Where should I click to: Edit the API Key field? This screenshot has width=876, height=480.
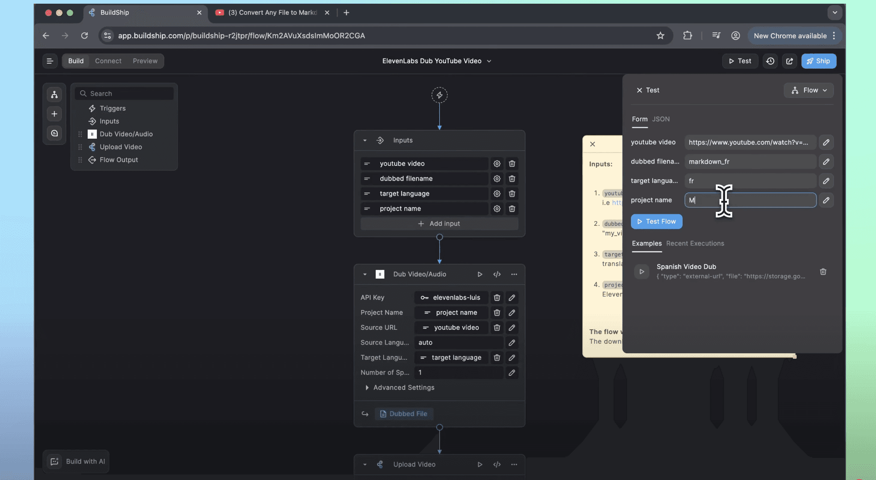(x=512, y=298)
